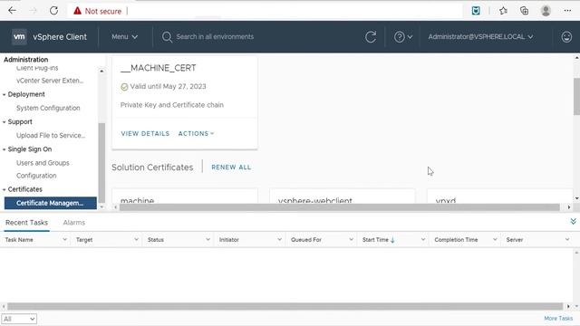Image resolution: width=580 pixels, height=326 pixels.
Task: Switch to the Alarms tab
Action: (x=74, y=223)
